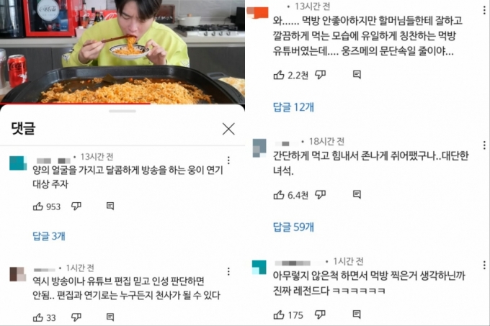Image resolution: width=490 pixels, height=326 pixels.
Task: Expand the 답글 12개 replies
Action: 293,107
